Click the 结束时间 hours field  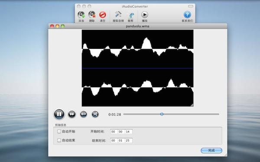(x=114, y=140)
